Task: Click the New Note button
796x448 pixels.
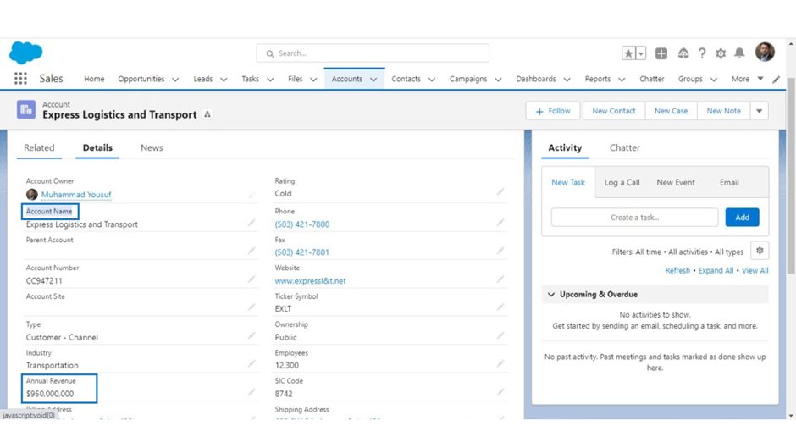Action: click(723, 111)
